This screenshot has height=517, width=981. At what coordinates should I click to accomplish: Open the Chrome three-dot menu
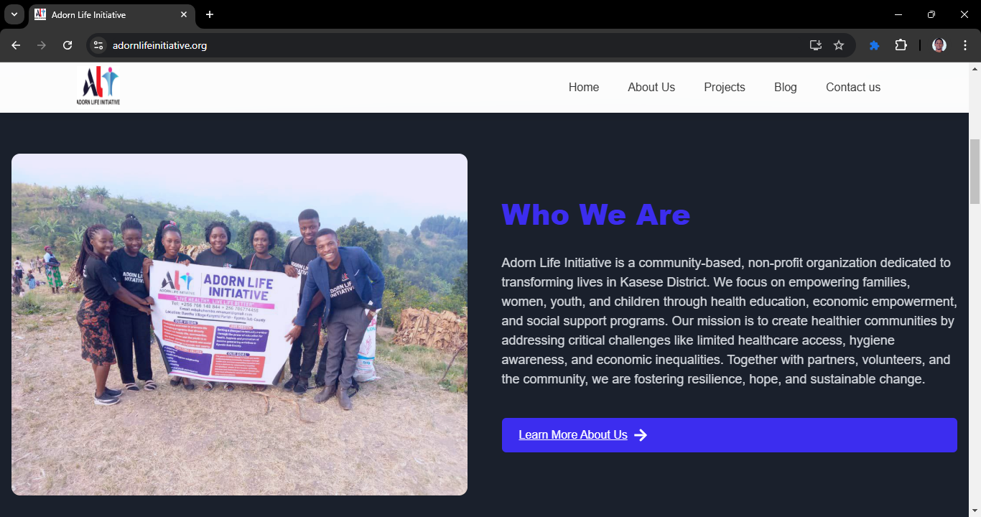[x=964, y=45]
